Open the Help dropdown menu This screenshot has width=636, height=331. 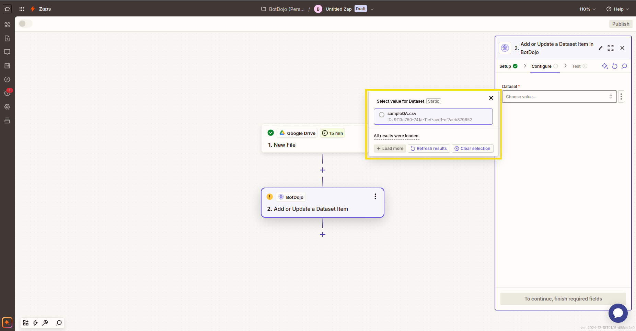coord(617,9)
